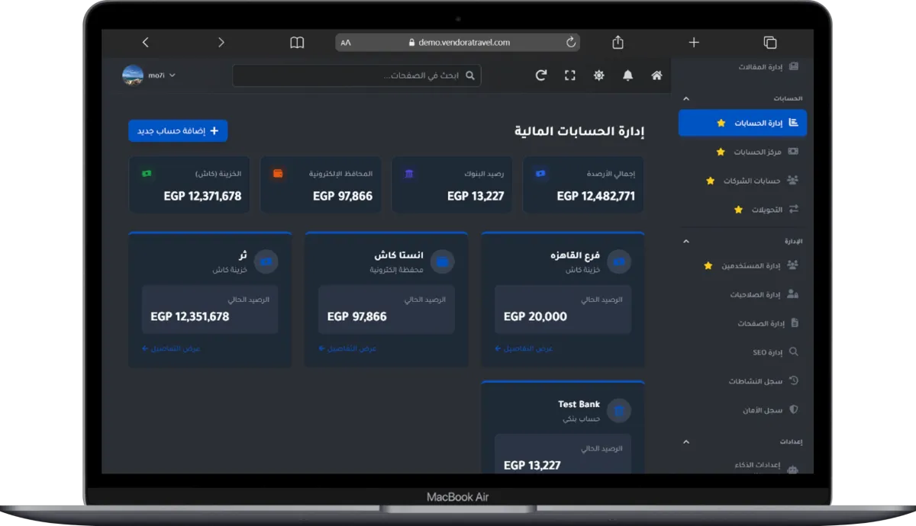
Task: Click the رصيد البنوك bank icon
Action: click(x=409, y=174)
